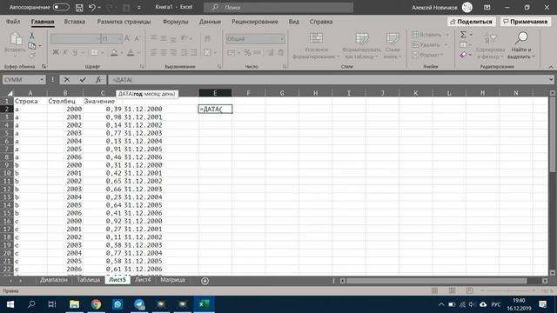
Task: Click the fill color bucket icon
Action: tap(114, 52)
